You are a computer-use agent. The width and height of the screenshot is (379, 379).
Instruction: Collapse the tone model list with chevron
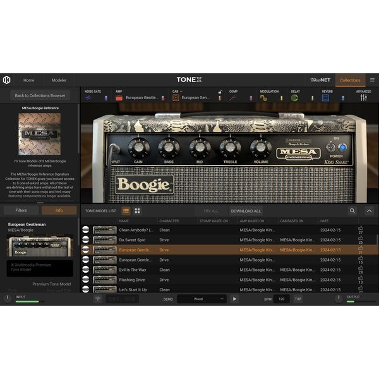(x=370, y=211)
